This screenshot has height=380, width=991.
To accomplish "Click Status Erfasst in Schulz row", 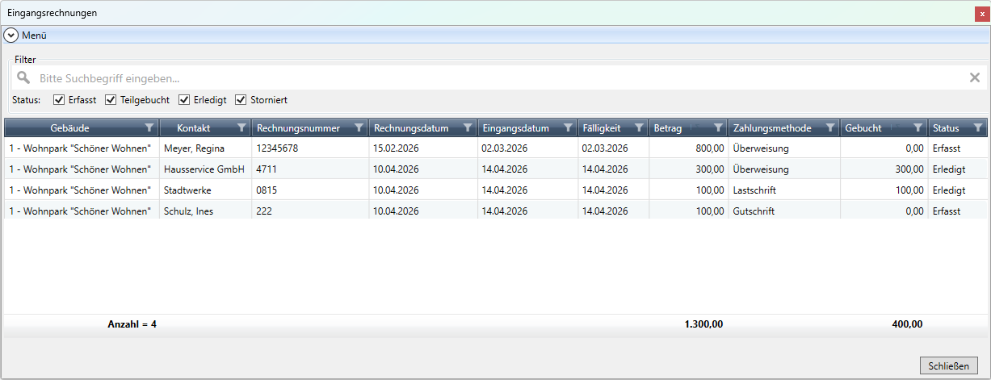I will point(946,211).
